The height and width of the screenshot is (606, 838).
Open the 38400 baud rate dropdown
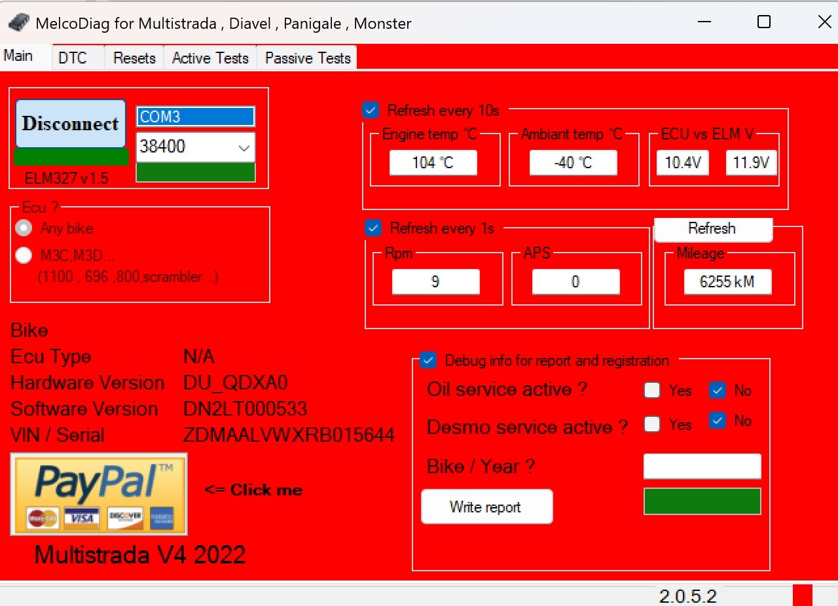coord(195,147)
